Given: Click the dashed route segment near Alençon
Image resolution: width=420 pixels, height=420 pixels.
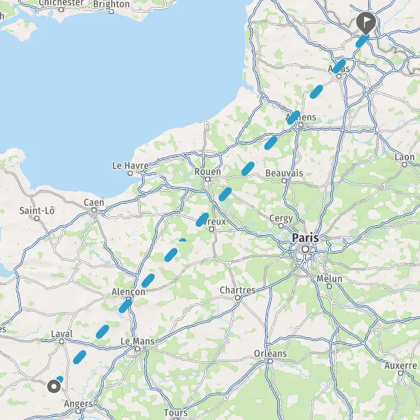Looking at the screenshot, I should [x=125, y=306].
